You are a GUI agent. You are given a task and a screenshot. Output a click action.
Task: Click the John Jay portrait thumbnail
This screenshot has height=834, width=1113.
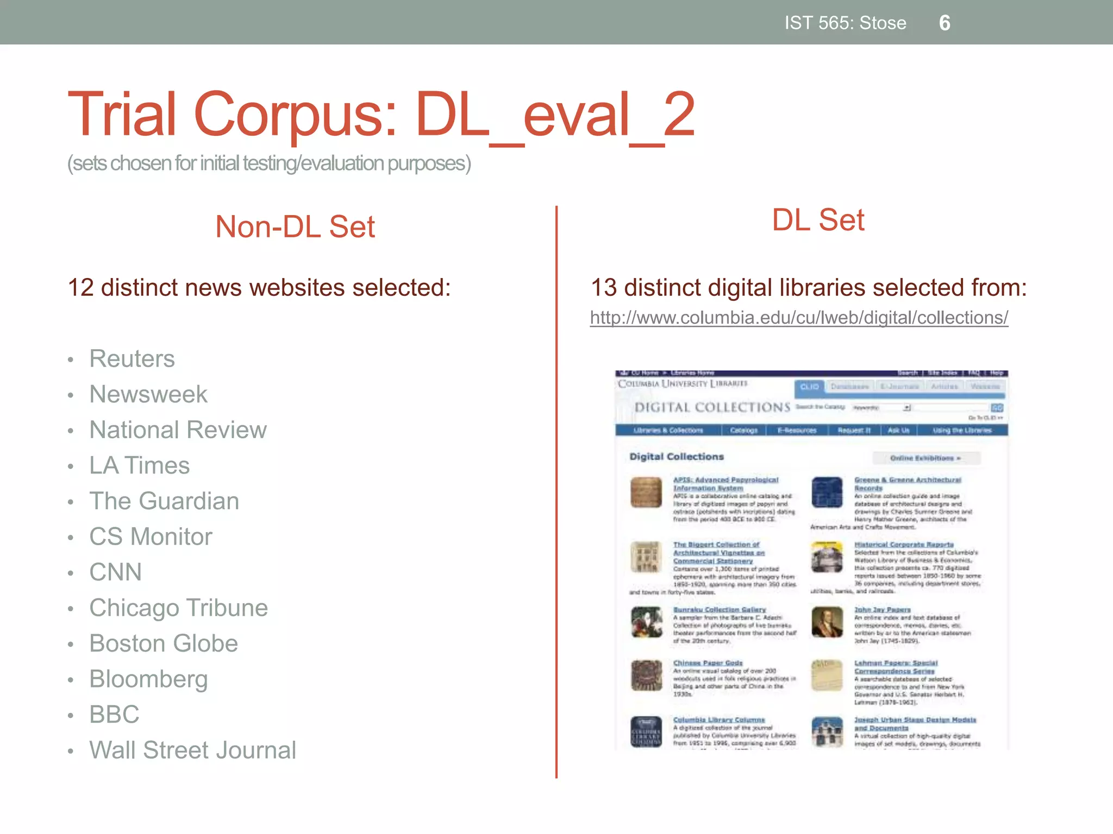(x=827, y=622)
